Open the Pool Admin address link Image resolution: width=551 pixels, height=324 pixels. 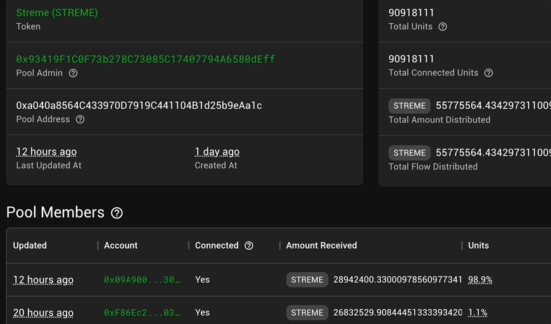click(x=146, y=59)
